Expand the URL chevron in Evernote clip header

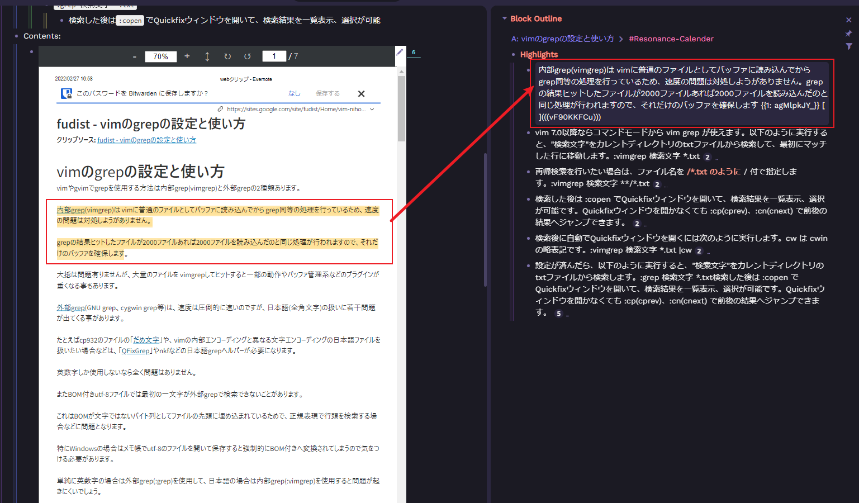[x=372, y=110]
